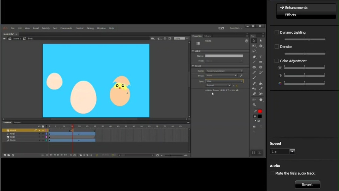This screenshot has height=191, width=339.
Task: Select the Text tool in tools panel
Action: [261, 57]
